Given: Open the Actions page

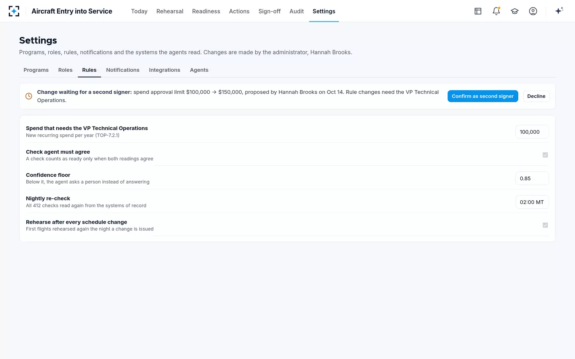Looking at the screenshot, I should (239, 11).
